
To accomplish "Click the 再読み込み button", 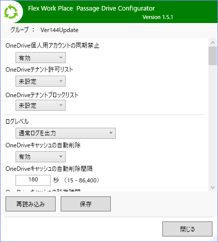I will pos(31,204).
